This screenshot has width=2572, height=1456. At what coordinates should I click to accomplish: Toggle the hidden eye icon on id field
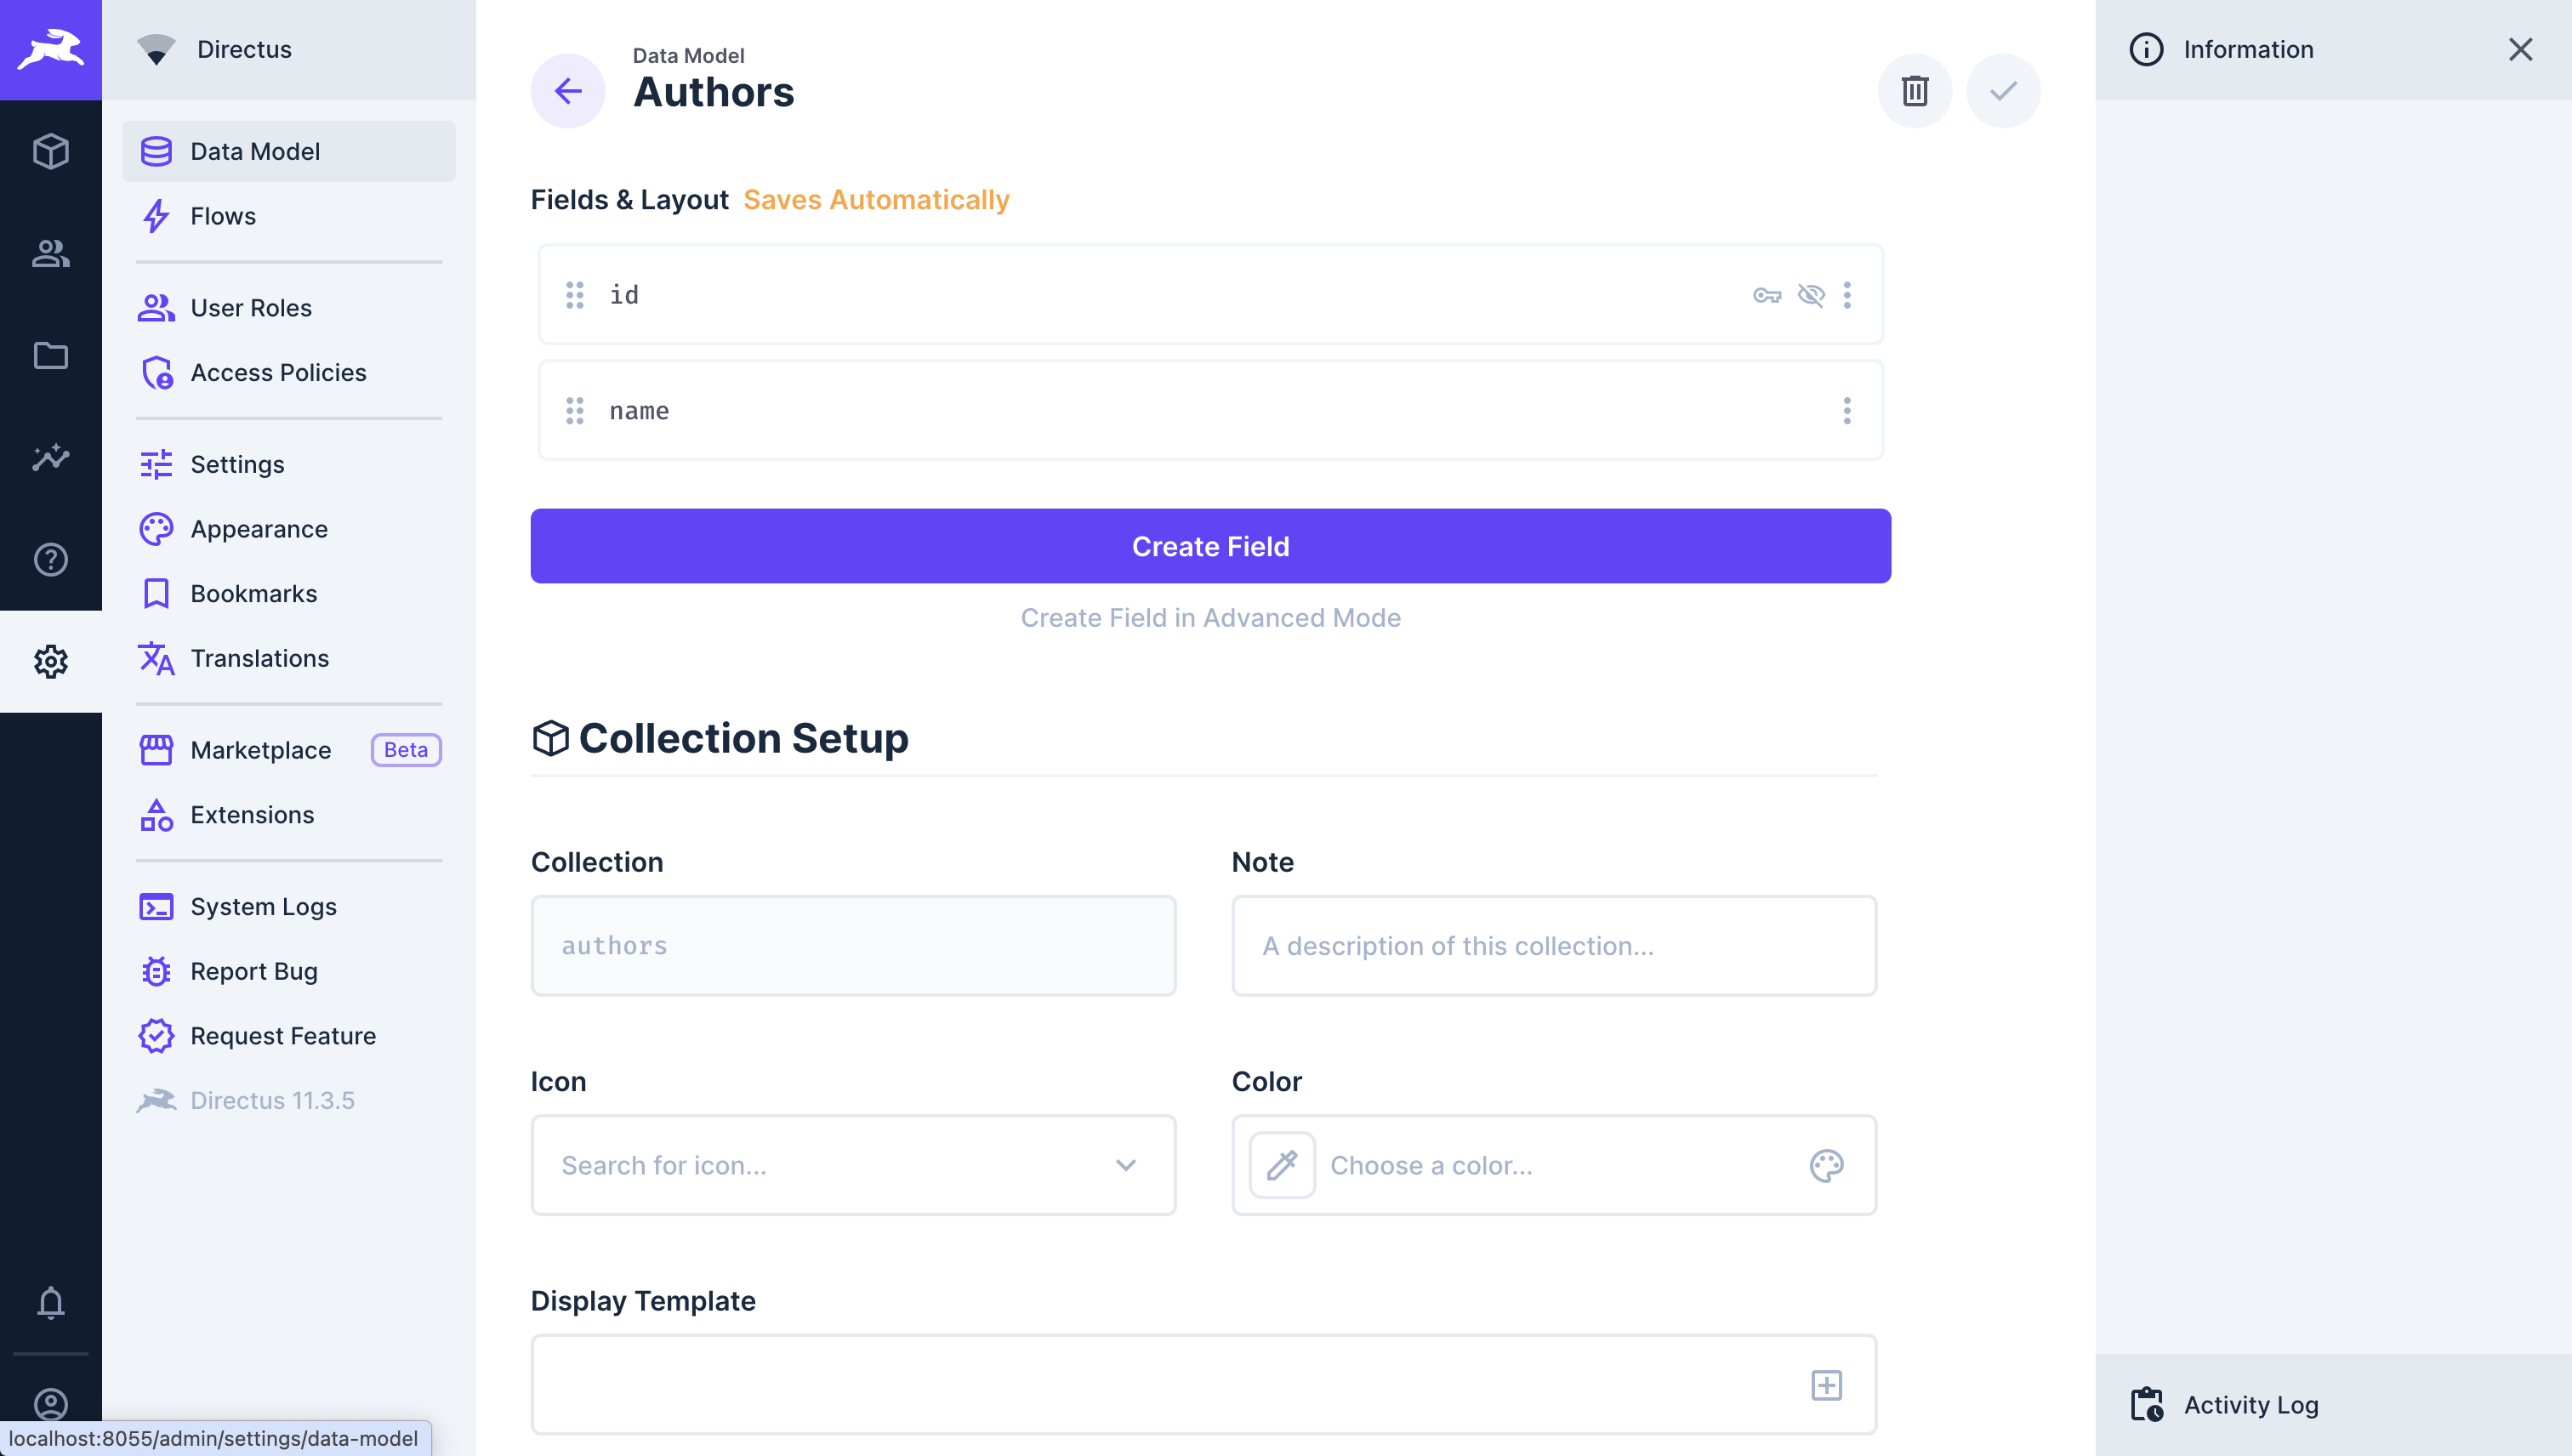(1811, 295)
